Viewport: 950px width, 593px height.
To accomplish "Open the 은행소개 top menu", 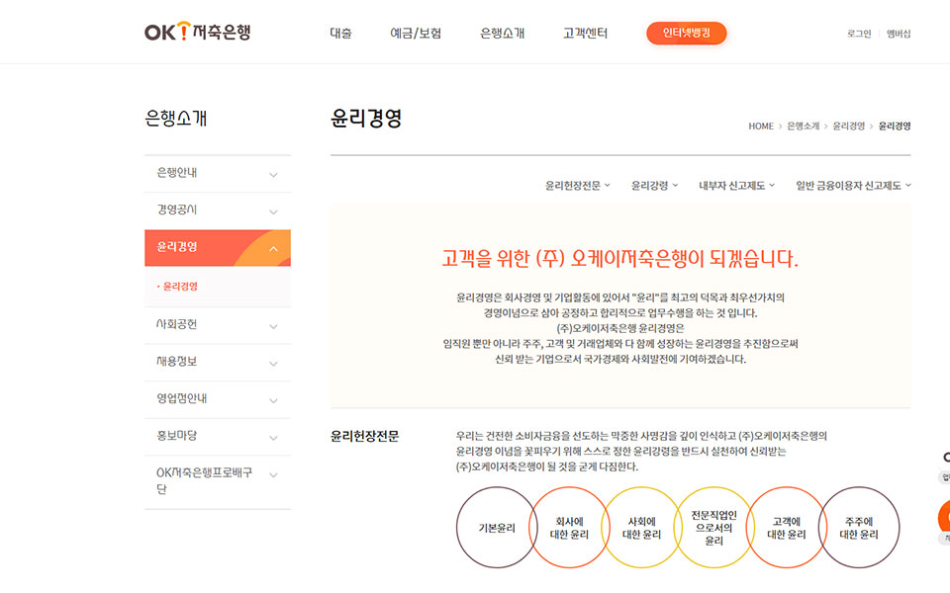I will (x=502, y=34).
